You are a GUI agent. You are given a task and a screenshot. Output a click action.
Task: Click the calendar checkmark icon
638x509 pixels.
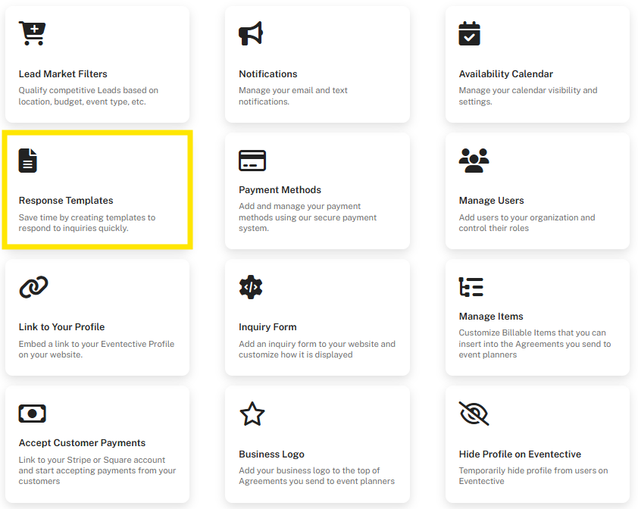point(470,33)
